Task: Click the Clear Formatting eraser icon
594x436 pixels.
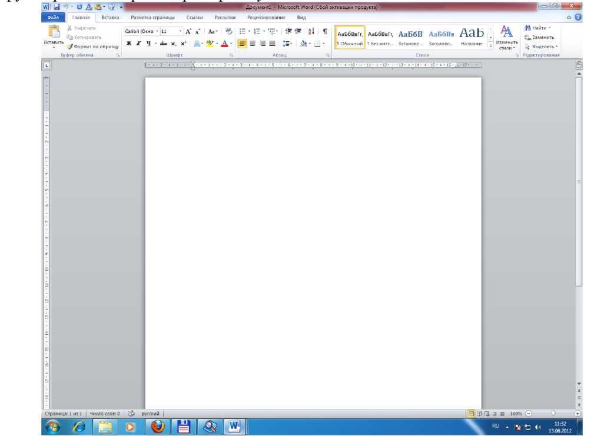Action: tap(228, 31)
